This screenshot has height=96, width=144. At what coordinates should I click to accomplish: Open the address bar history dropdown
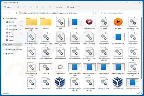[x=91, y=13]
